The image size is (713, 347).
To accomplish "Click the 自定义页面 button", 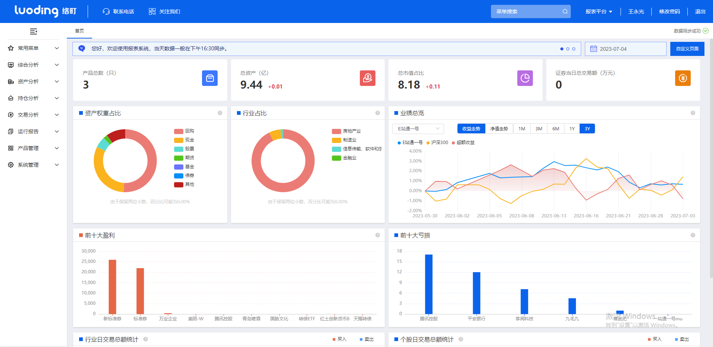I will click(x=687, y=49).
